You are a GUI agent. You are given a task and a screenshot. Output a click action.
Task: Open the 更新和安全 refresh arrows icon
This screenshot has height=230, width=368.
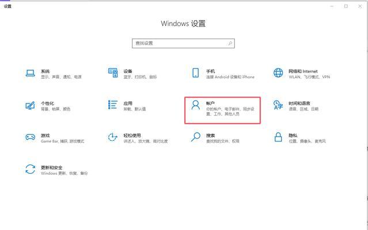point(31,169)
